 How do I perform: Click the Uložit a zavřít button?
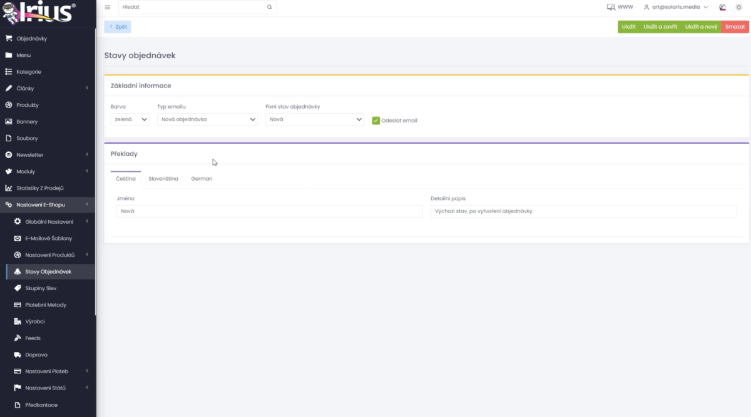point(660,27)
